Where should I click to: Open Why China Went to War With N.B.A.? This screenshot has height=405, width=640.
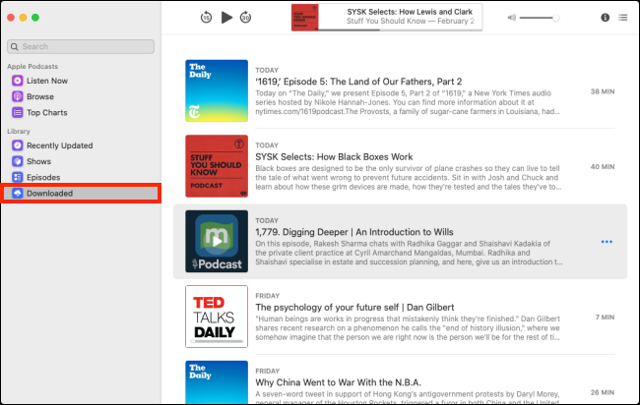[x=339, y=382]
